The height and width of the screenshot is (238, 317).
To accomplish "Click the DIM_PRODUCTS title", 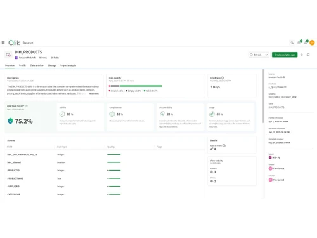I will click(x=29, y=52).
